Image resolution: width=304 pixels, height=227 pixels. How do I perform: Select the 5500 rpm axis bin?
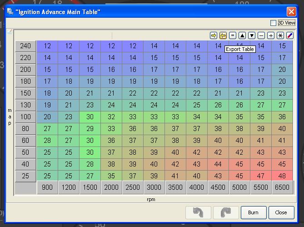click(261, 187)
